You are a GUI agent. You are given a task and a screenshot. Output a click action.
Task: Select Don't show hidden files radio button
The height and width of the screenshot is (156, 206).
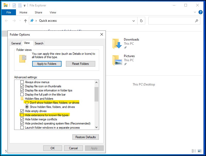[x=27, y=103]
